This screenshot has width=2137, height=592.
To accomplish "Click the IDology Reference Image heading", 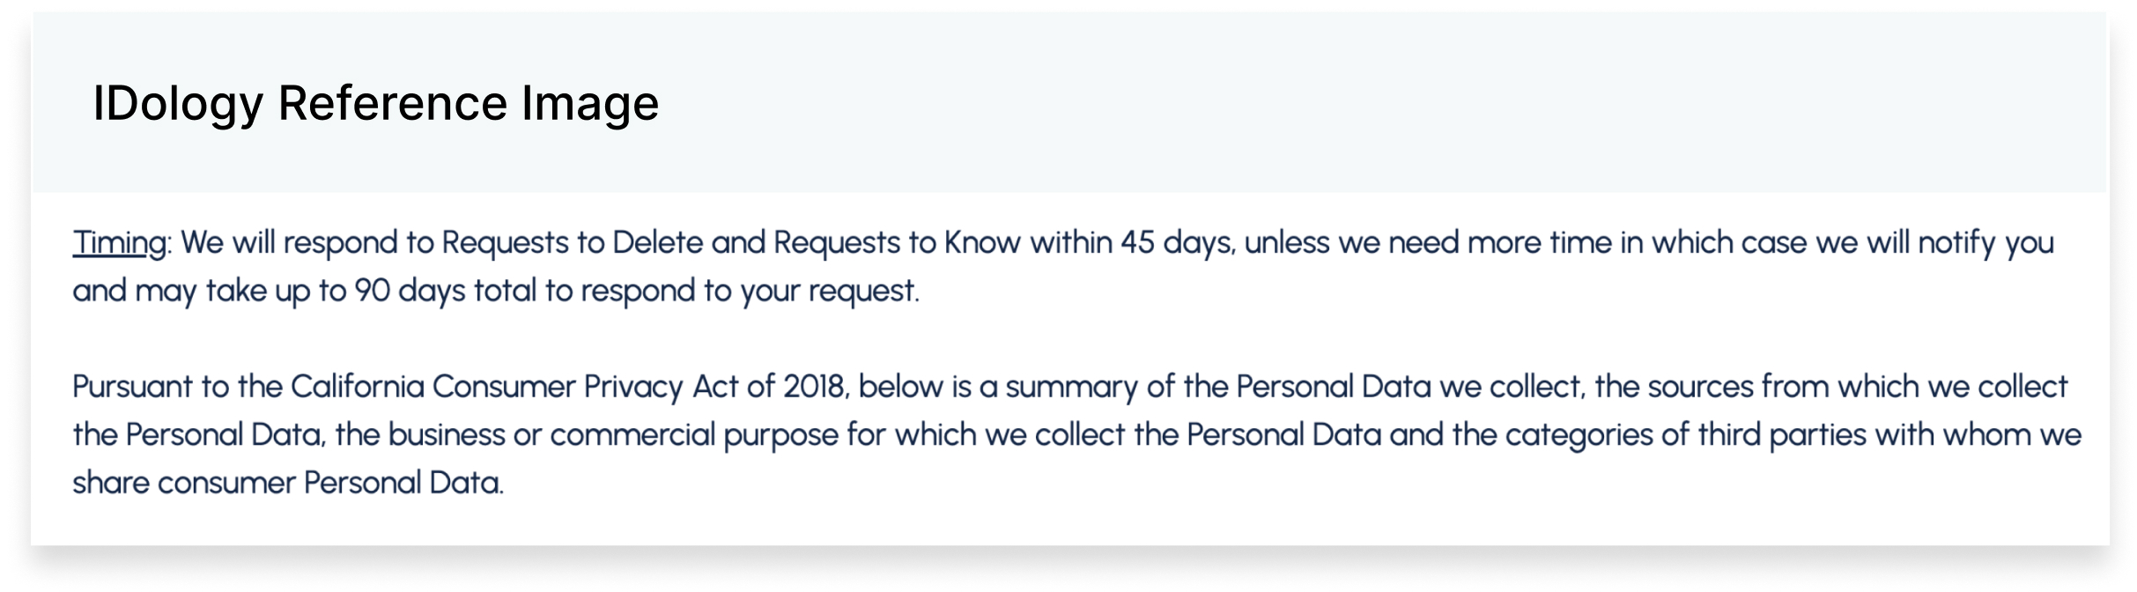I will pos(376,103).
